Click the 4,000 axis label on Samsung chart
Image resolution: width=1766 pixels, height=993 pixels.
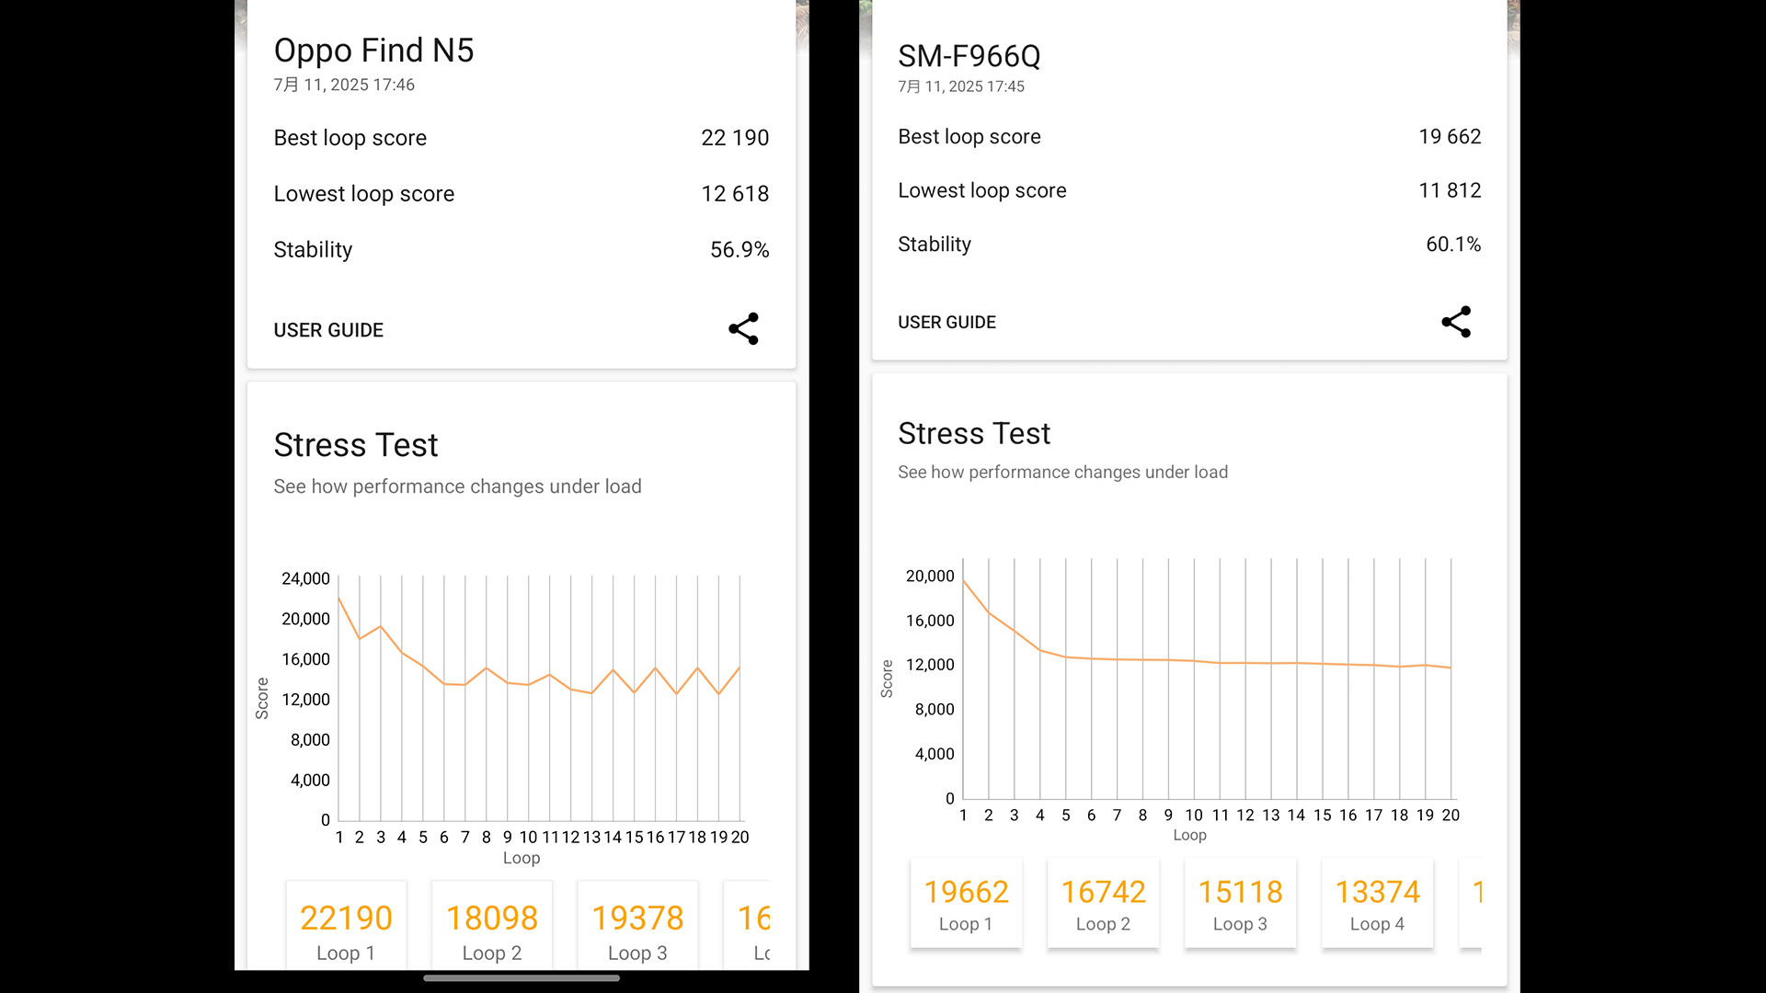(935, 754)
